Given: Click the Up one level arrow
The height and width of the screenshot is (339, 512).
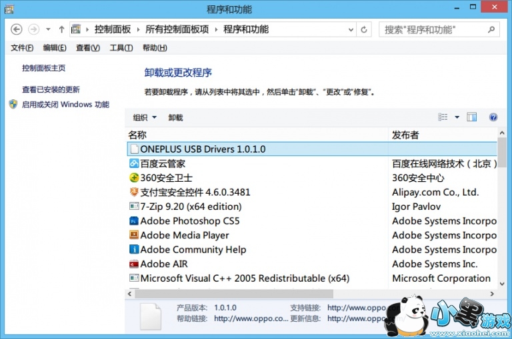Looking at the screenshot, I should point(61,29).
